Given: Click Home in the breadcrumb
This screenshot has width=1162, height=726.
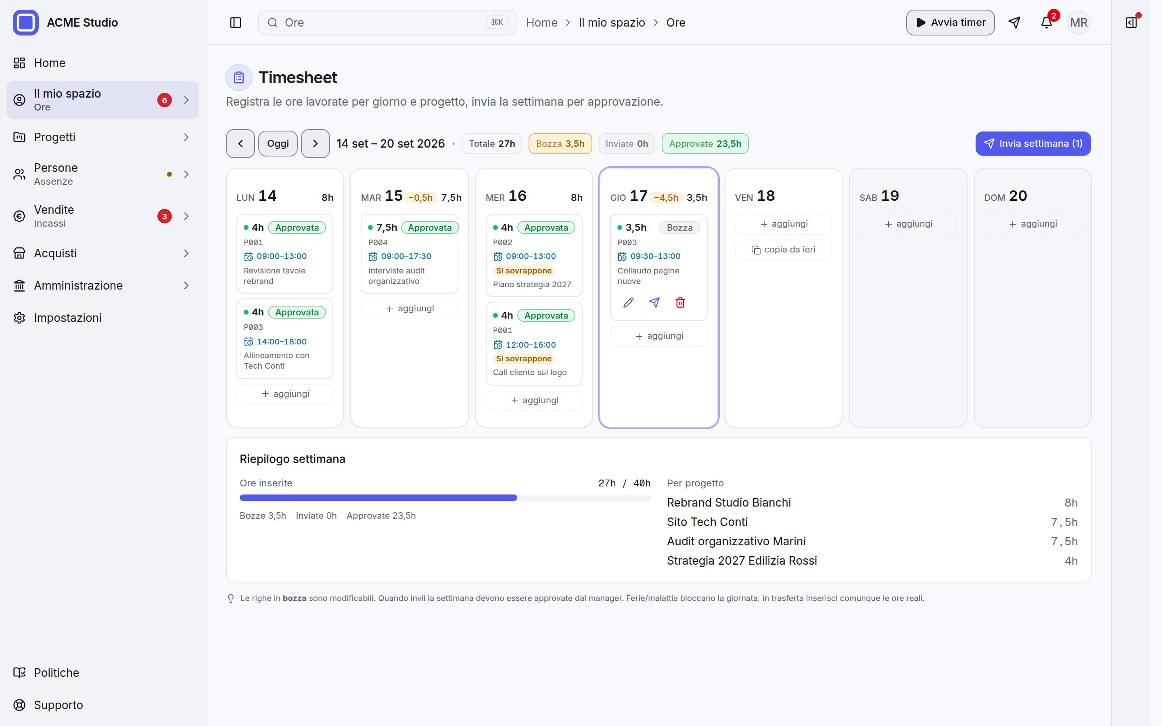Looking at the screenshot, I should coord(541,23).
